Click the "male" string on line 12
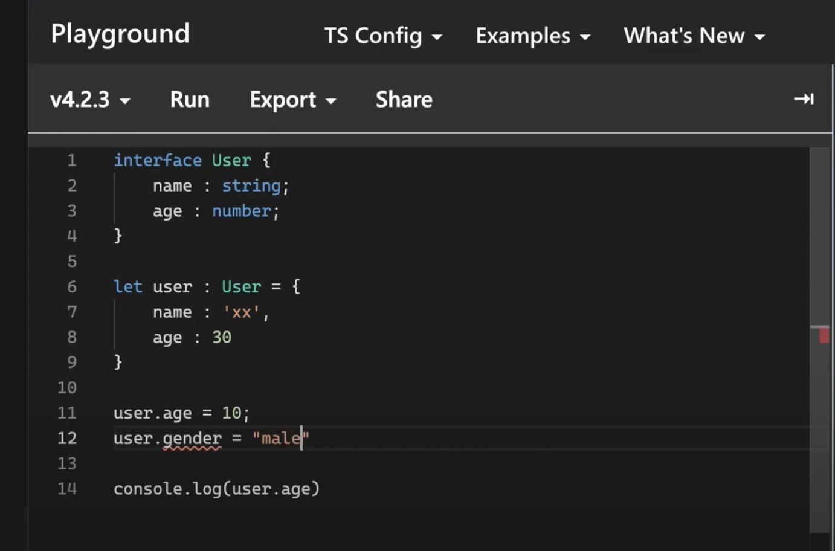 point(281,438)
